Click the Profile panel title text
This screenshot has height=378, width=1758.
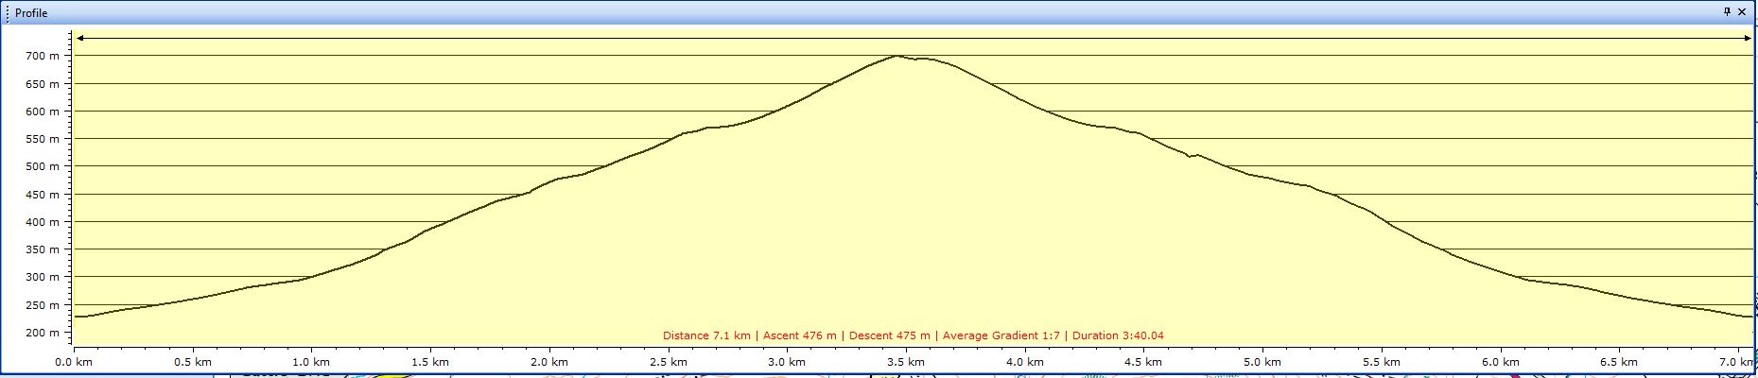pyautogui.click(x=31, y=13)
